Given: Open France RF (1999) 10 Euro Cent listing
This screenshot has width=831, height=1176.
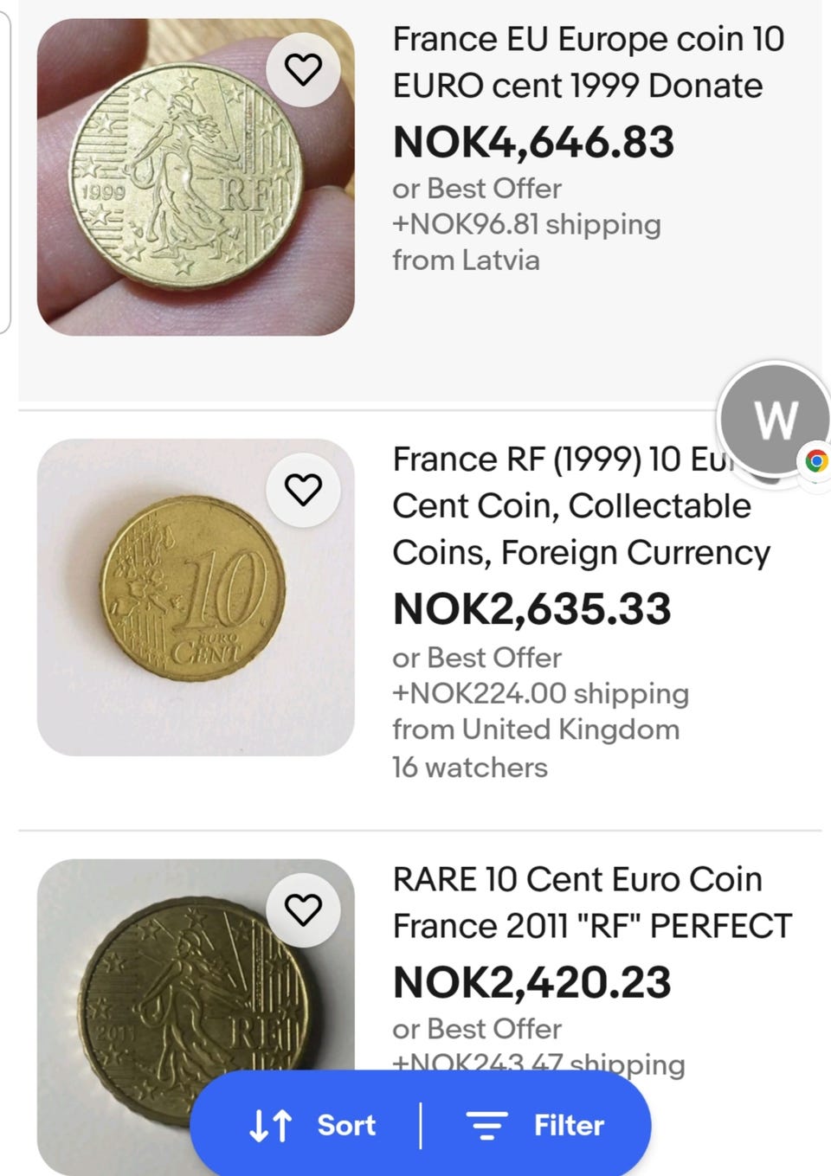Looking at the screenshot, I should [x=581, y=506].
